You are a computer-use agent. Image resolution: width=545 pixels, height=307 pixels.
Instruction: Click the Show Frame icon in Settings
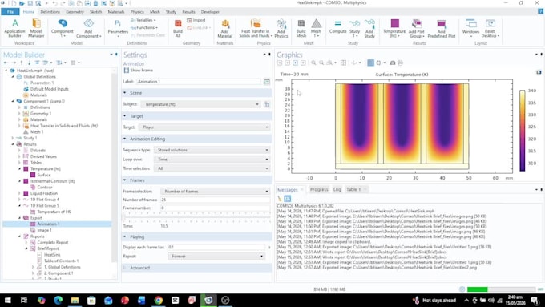pos(126,71)
